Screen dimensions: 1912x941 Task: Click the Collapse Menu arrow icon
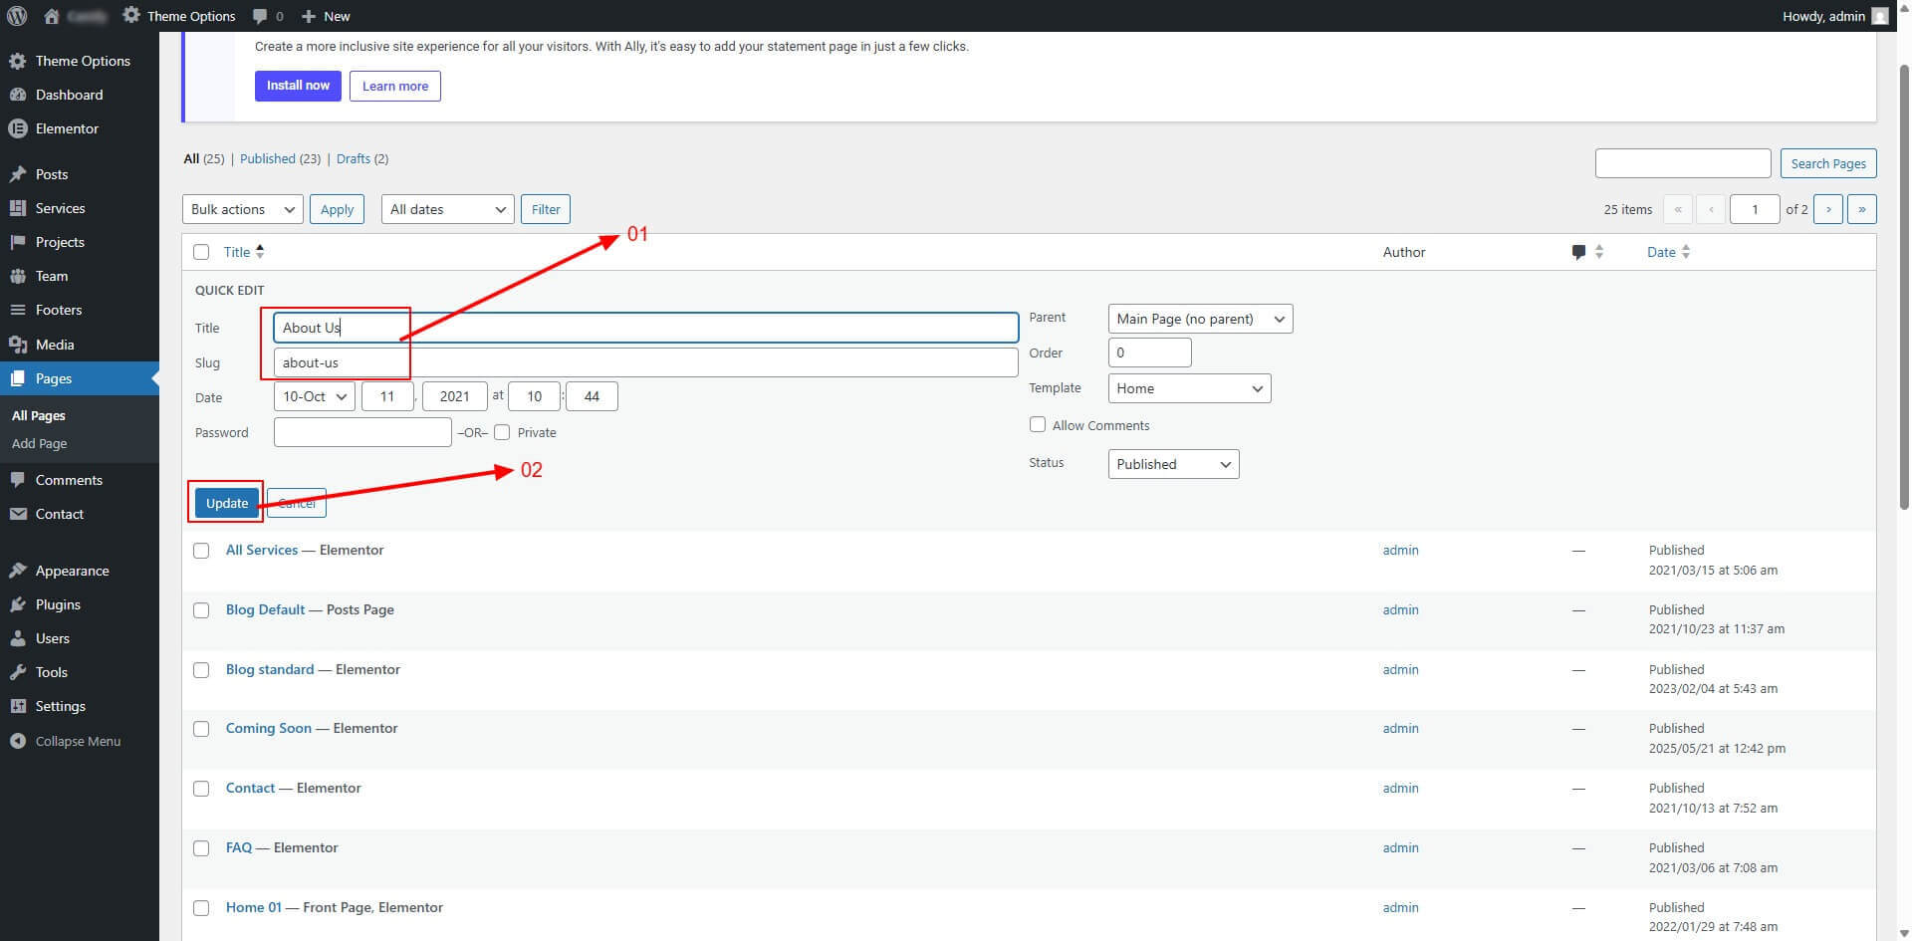point(17,741)
